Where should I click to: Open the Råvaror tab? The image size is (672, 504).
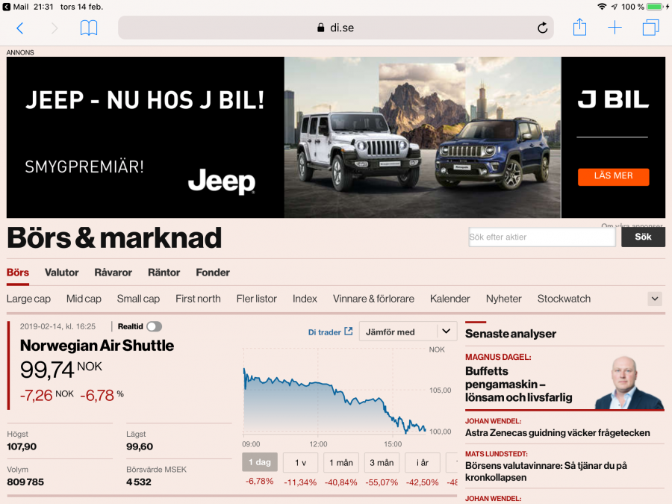pos(113,273)
